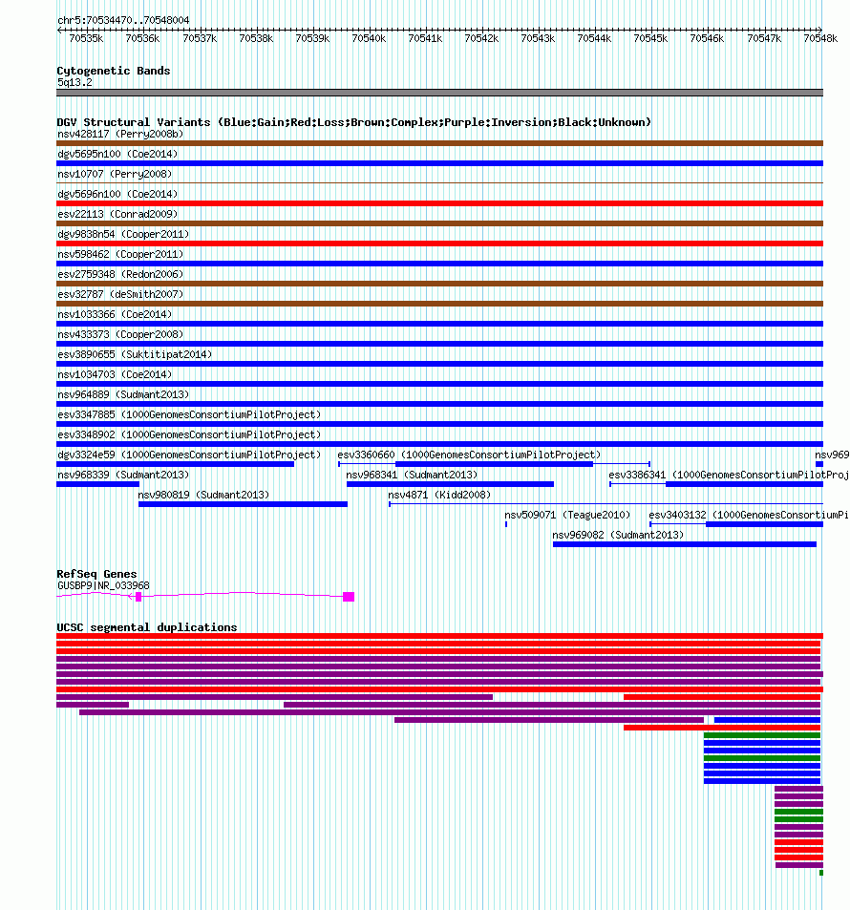The width and height of the screenshot is (850, 910).
Task: Click the blue bar under nsv969082 (Sudmant2013)
Action: click(x=685, y=543)
